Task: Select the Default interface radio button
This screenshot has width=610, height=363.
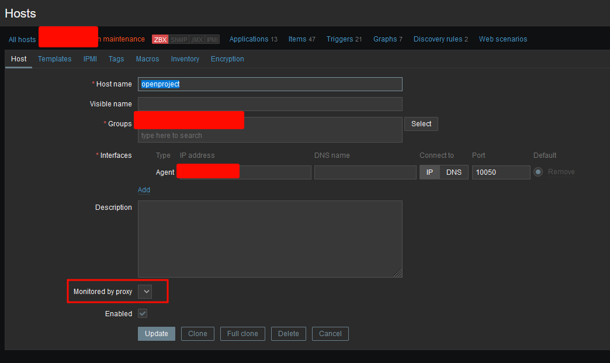Action: [x=538, y=172]
